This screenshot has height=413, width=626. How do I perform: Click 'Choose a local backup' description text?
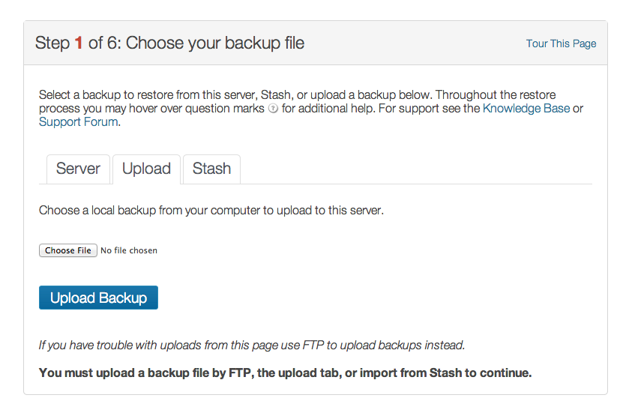pyautogui.click(x=211, y=211)
